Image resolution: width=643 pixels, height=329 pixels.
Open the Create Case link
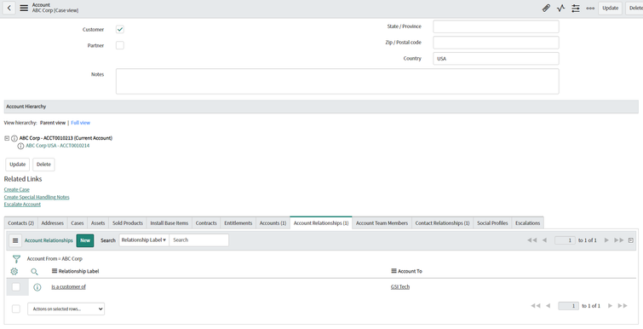pos(17,189)
